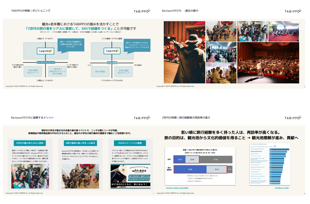Click the TABIPPO logo on the ポジショニング slide header
The width and height of the screenshot is (310, 204).
click(x=142, y=11)
